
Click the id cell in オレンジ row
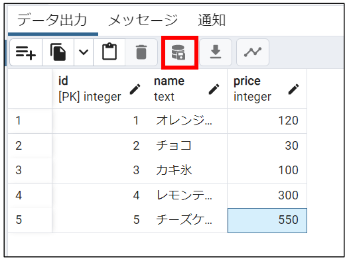(100, 121)
